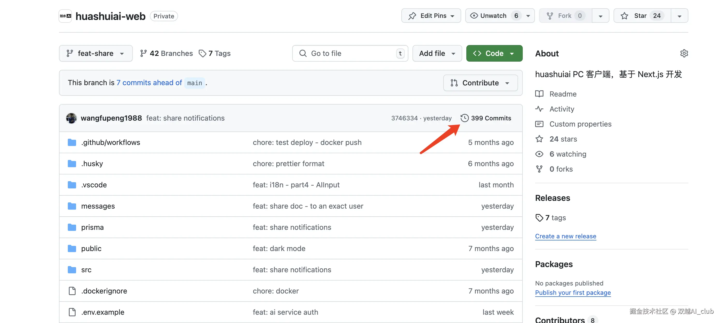
Task: Click the search magnifier icon in Go to file
Action: 303,53
